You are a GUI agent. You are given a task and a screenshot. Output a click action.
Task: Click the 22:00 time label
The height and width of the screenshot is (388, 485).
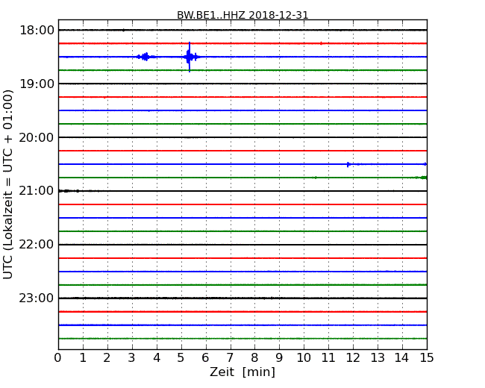click(x=37, y=245)
